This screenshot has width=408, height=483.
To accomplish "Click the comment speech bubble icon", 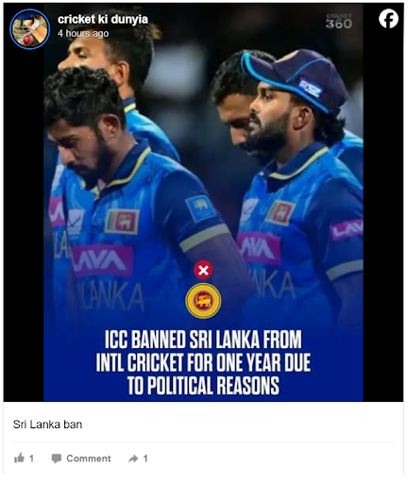I will pos(57,458).
